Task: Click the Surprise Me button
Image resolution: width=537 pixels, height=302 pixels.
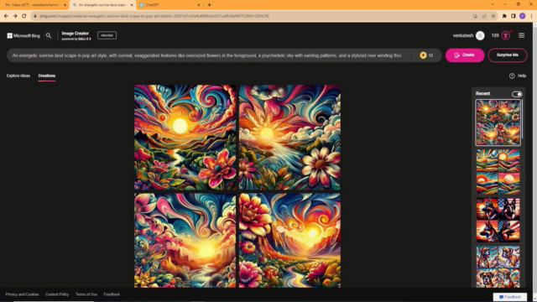Action: pyautogui.click(x=507, y=55)
